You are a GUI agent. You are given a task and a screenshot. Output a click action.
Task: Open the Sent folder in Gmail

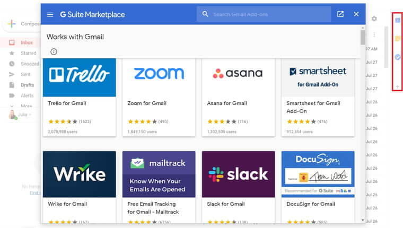pos(25,75)
